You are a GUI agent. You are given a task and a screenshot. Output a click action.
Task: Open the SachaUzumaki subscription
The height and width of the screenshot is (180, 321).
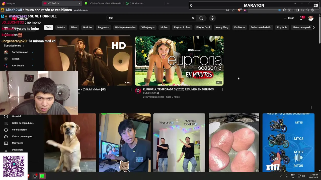coord(19,52)
